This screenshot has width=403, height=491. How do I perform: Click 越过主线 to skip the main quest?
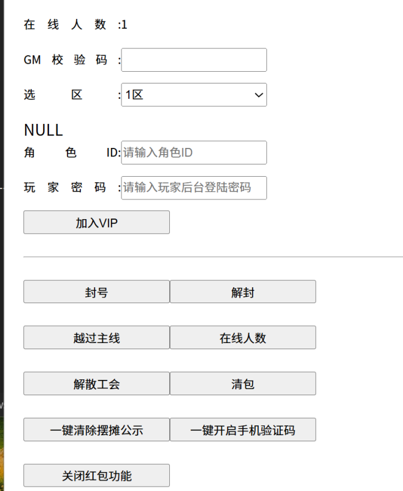pos(96,338)
